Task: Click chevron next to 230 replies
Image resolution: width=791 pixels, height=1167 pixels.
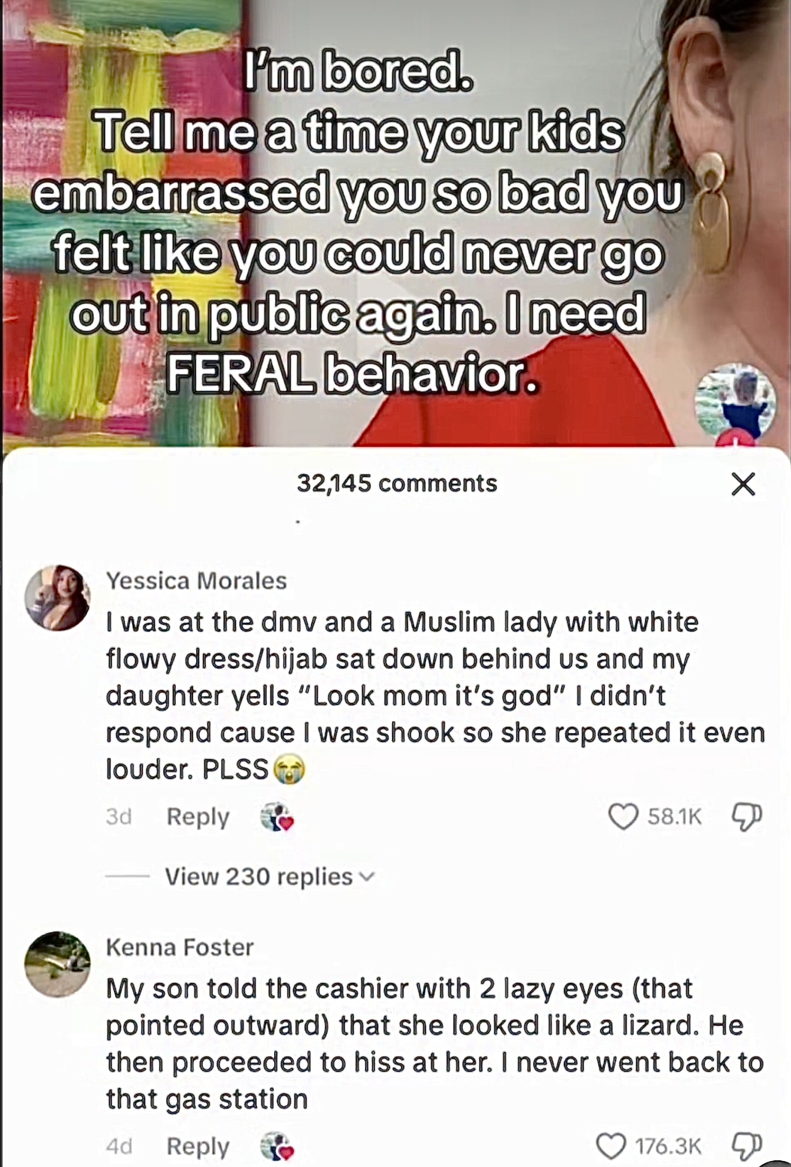Action: click(367, 877)
